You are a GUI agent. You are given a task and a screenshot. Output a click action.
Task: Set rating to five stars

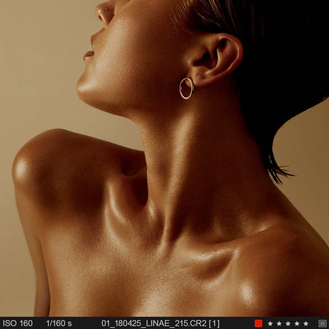306,323
